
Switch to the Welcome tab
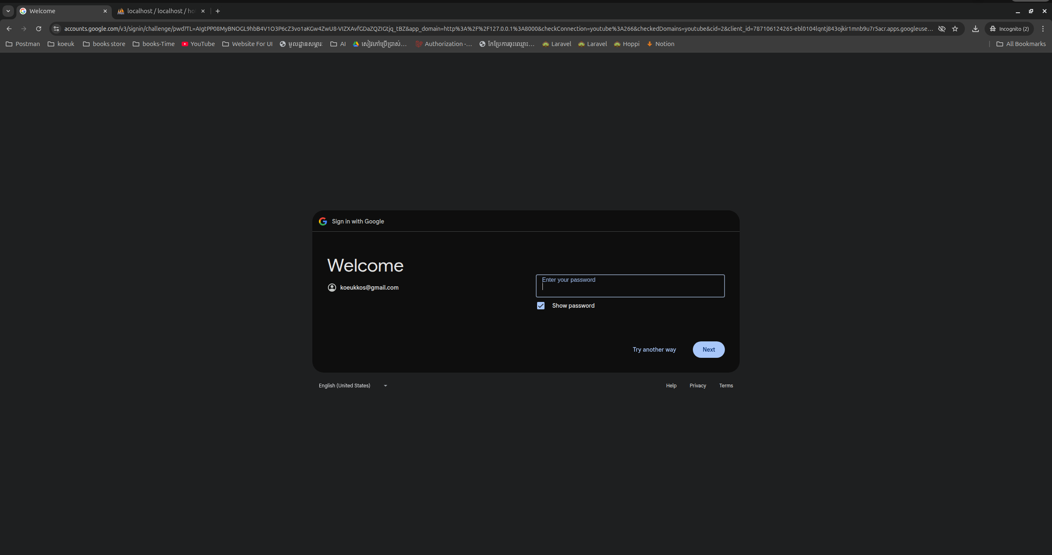click(64, 11)
